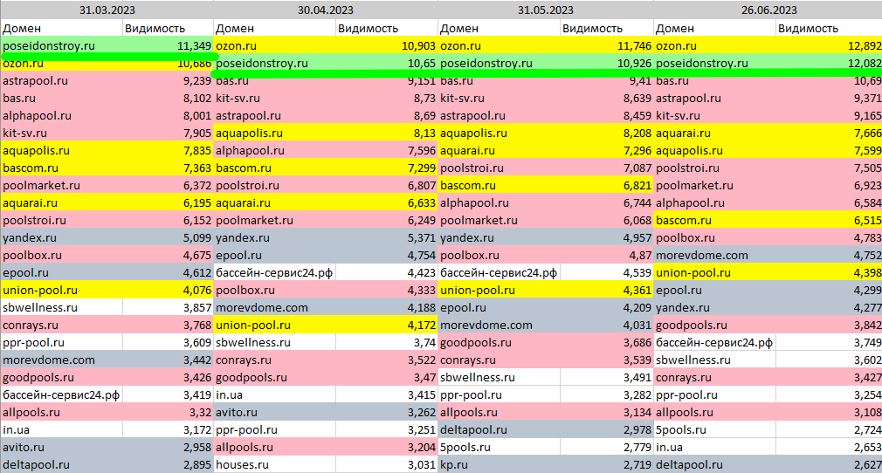The image size is (882, 473).
Task: Select epool.ru cell in the 31.05.2023 block
Action: [499, 307]
